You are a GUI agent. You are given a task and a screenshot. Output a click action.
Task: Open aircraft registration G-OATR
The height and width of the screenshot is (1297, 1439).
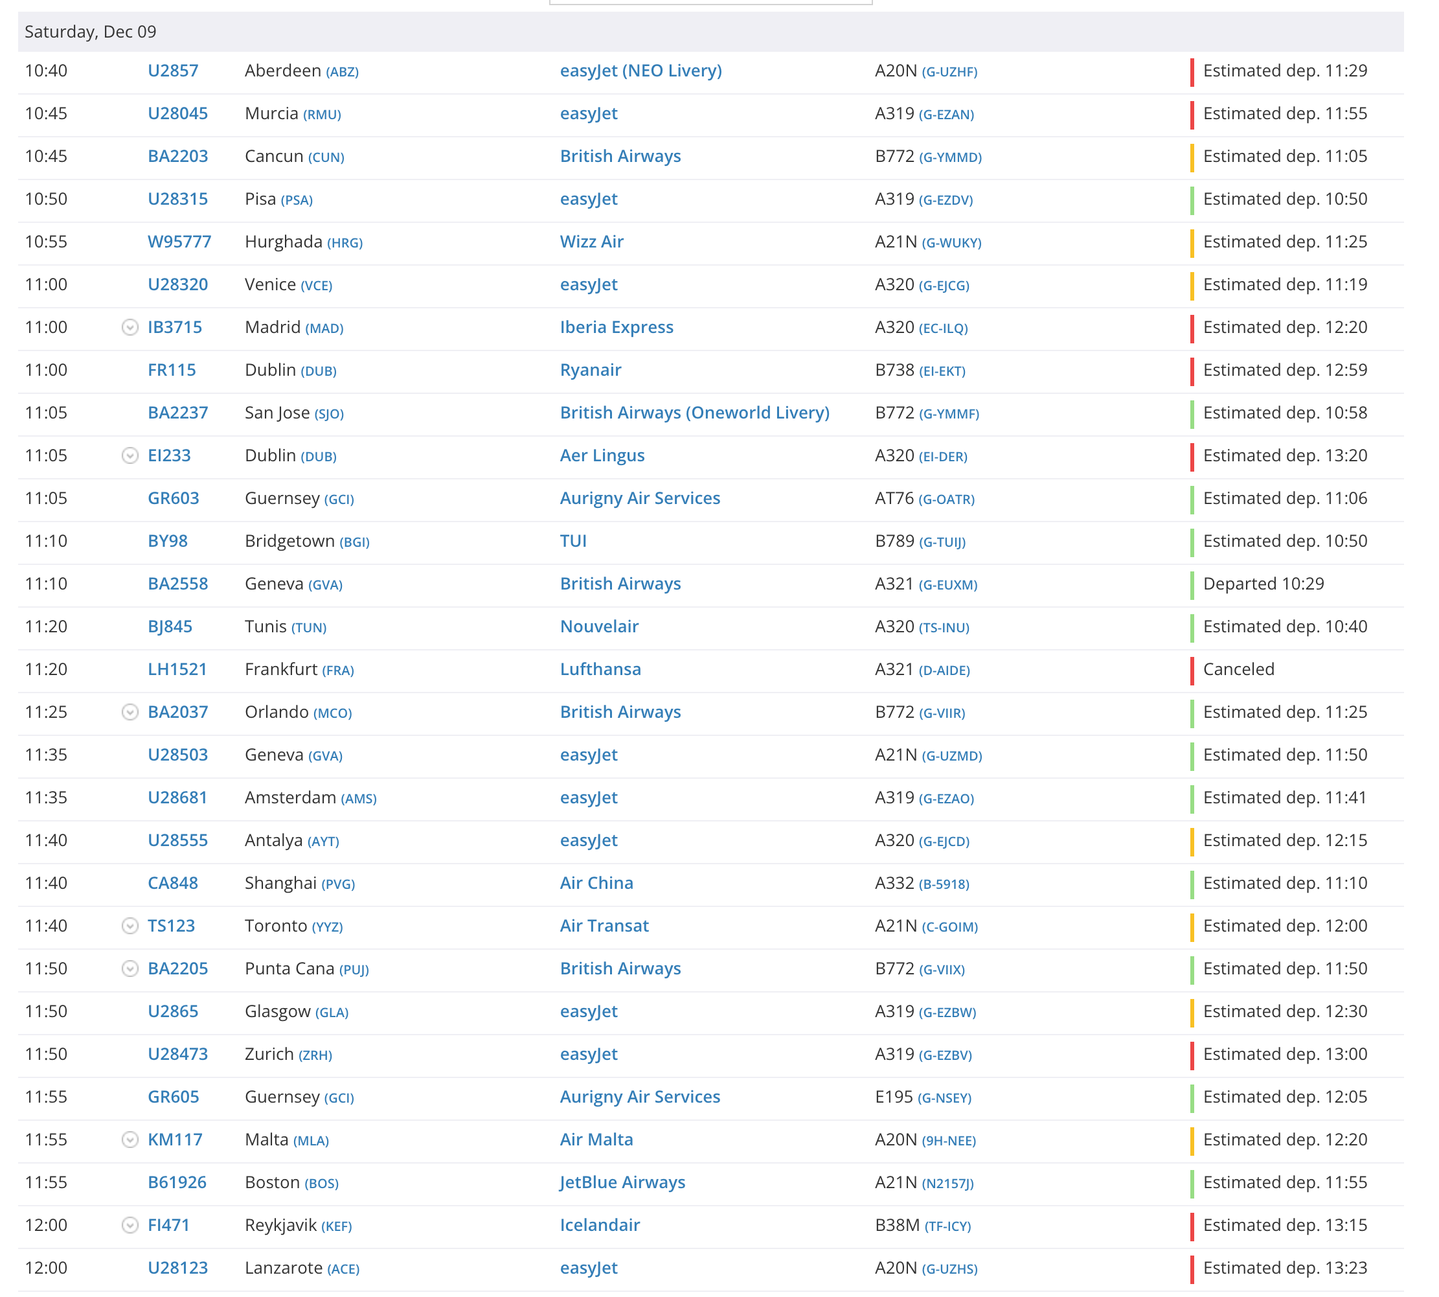(946, 499)
